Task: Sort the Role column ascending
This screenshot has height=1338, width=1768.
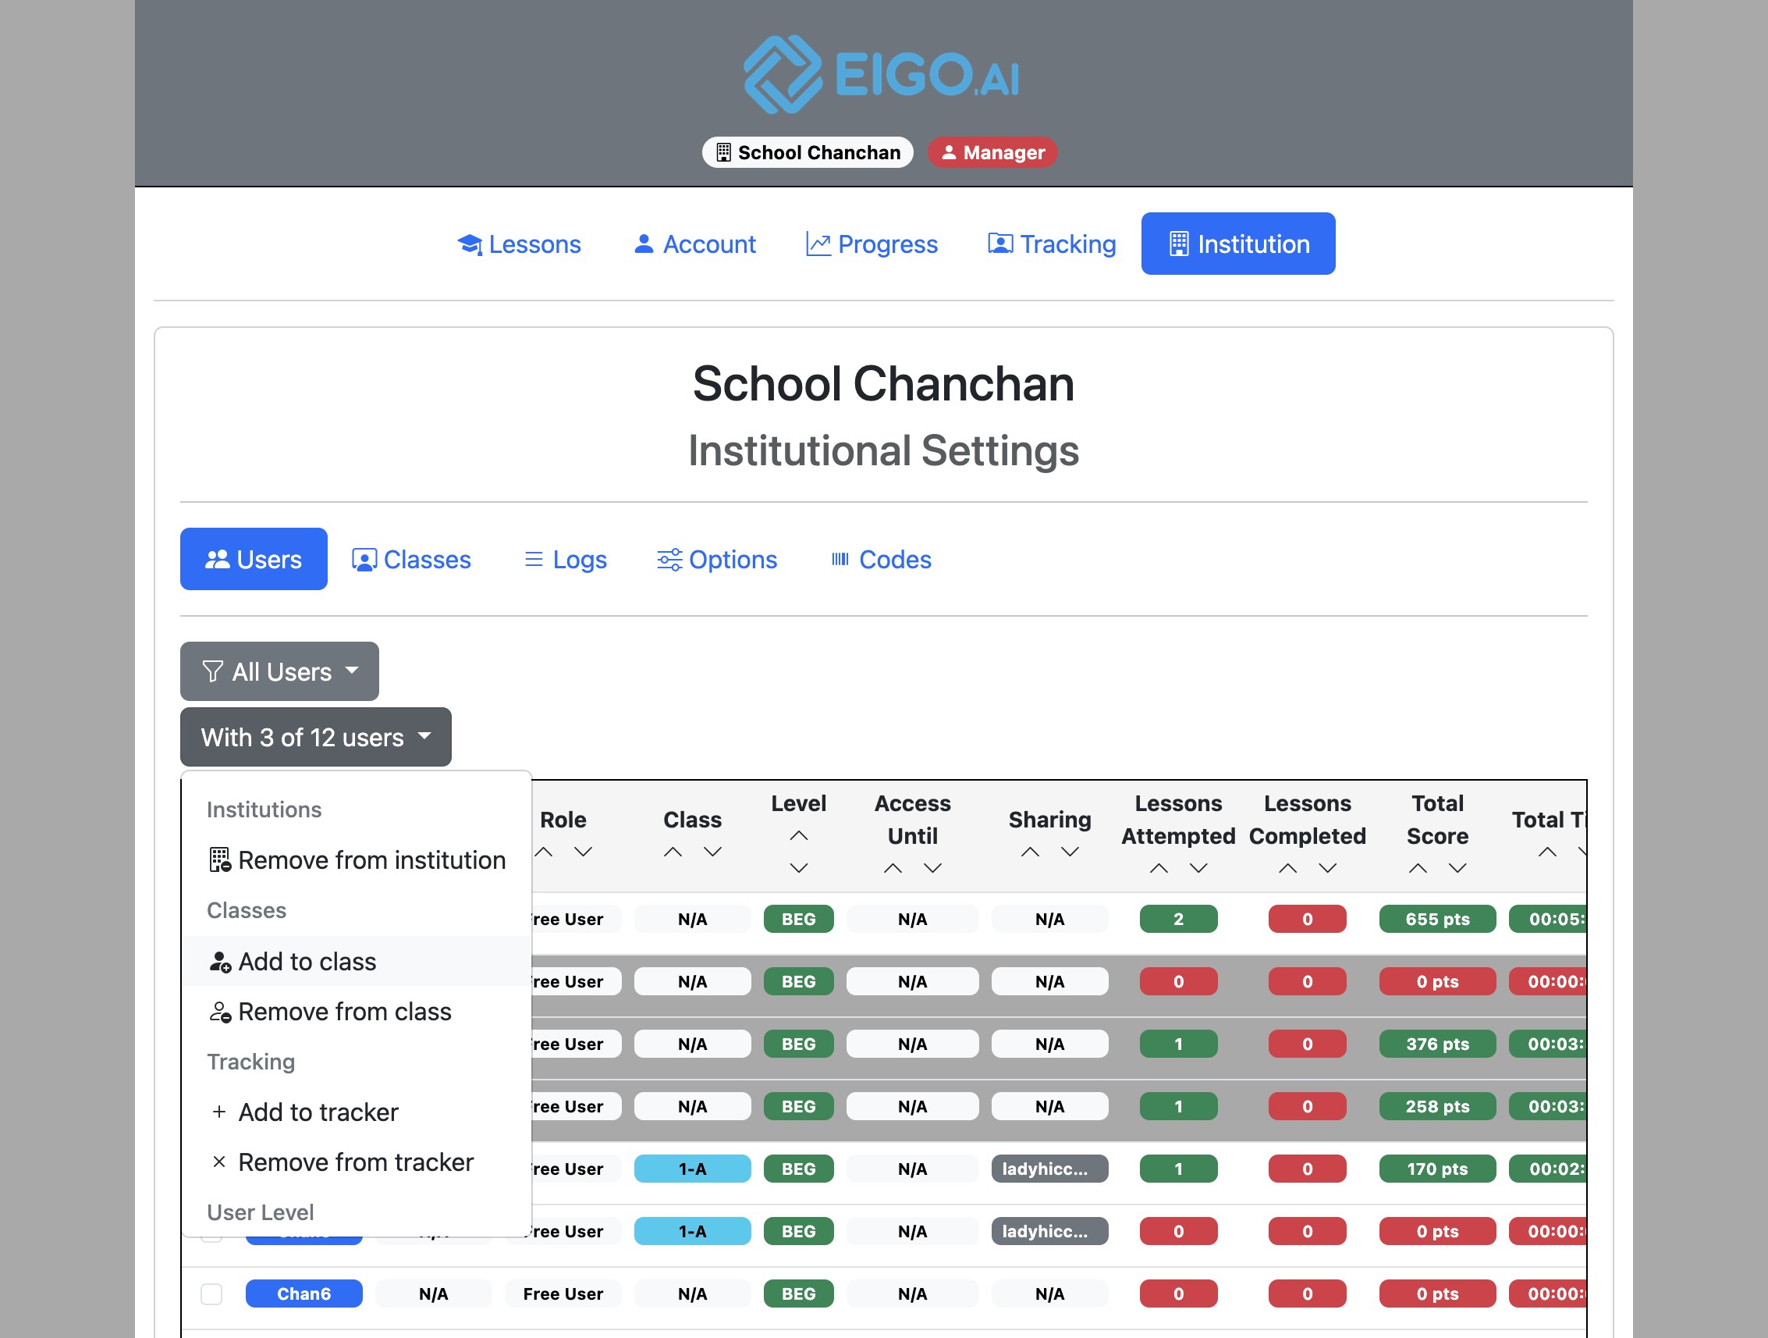Action: coord(545,852)
